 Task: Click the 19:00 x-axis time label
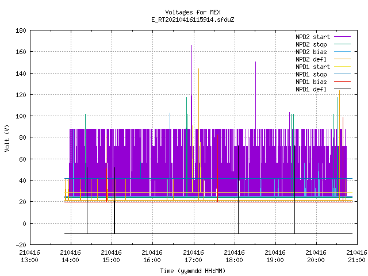[x=275, y=260]
